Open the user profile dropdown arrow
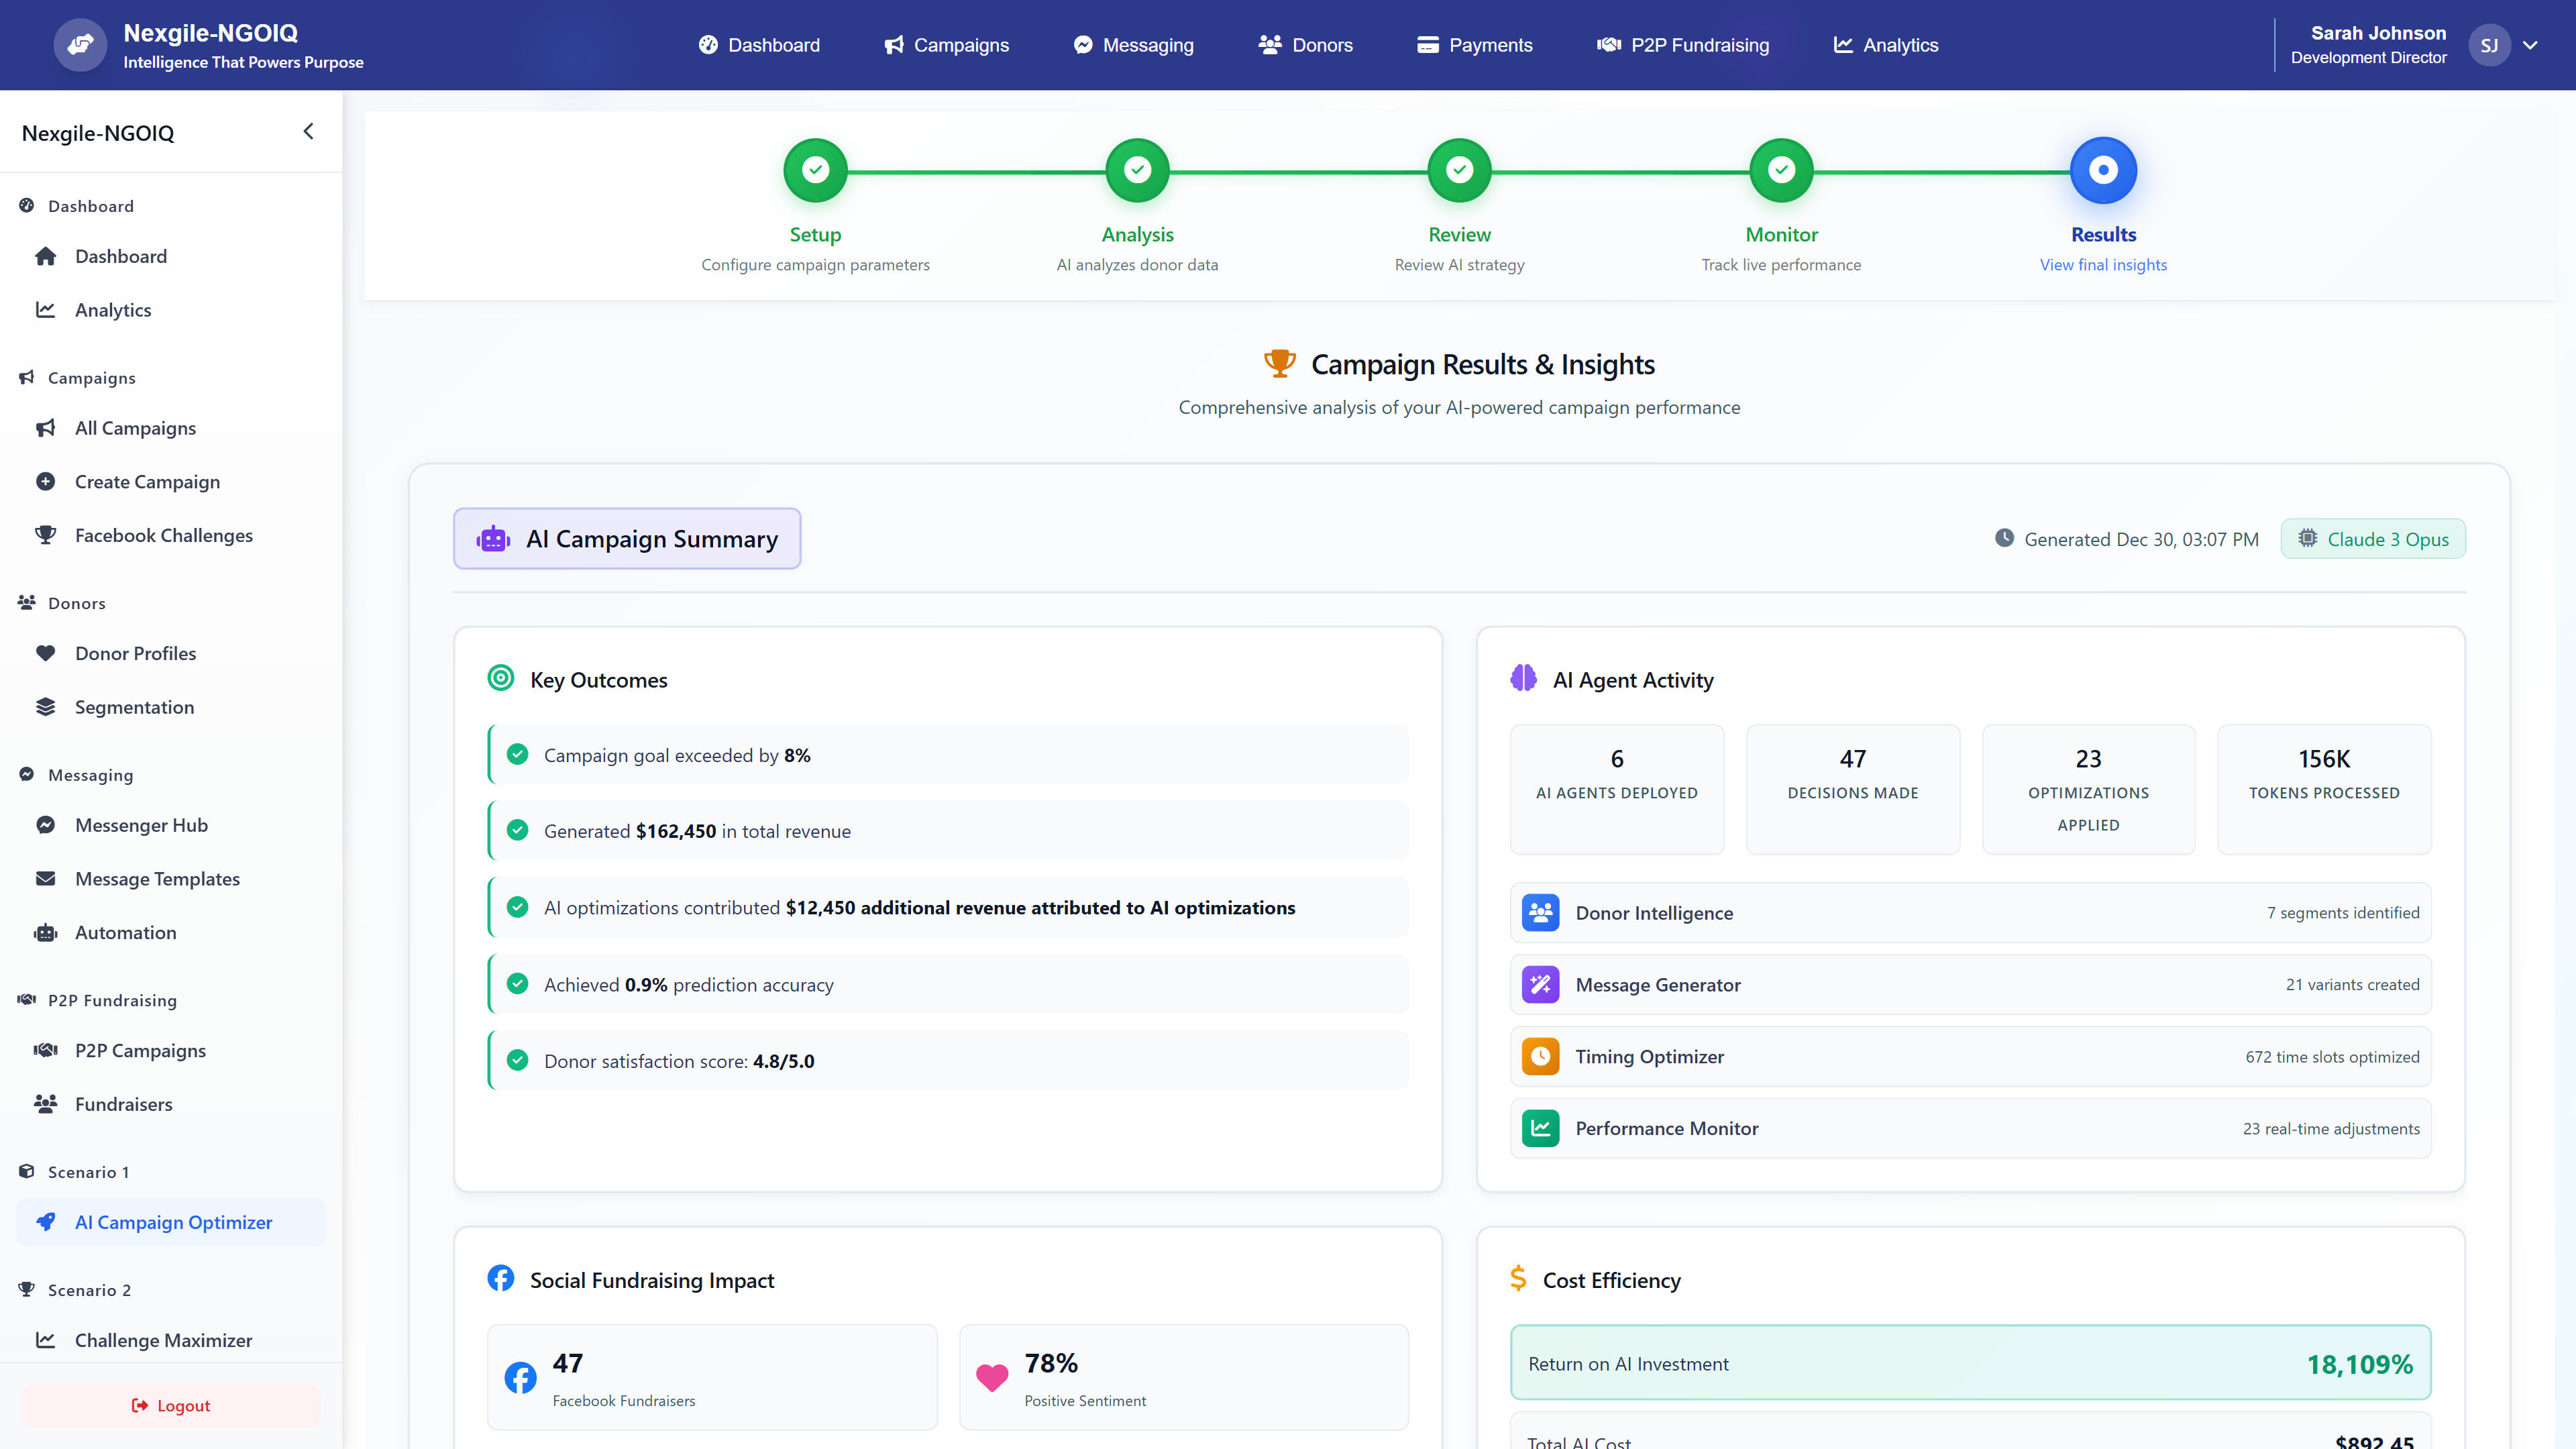The height and width of the screenshot is (1449, 2576). 2531,45
